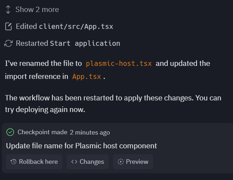The image size is (233, 180).
Task: Open the Changes view
Action: [88, 162]
